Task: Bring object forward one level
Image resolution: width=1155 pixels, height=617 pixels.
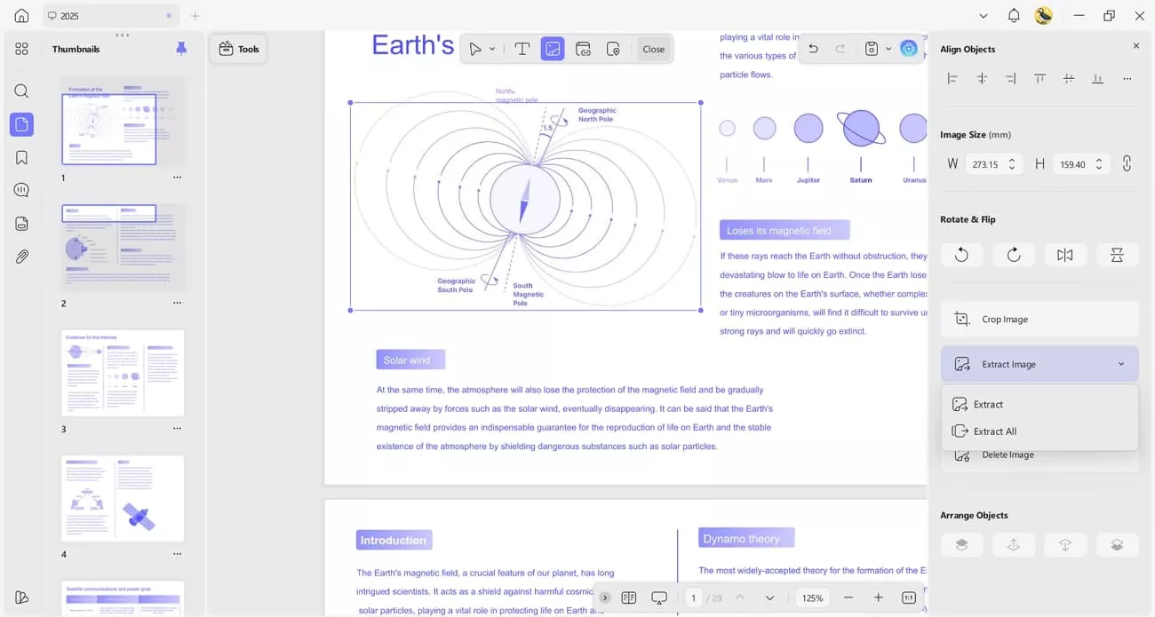Action: pos(1014,545)
